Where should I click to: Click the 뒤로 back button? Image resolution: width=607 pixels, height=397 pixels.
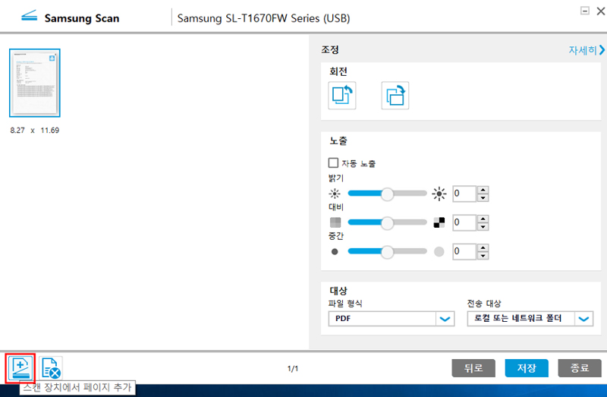click(473, 368)
